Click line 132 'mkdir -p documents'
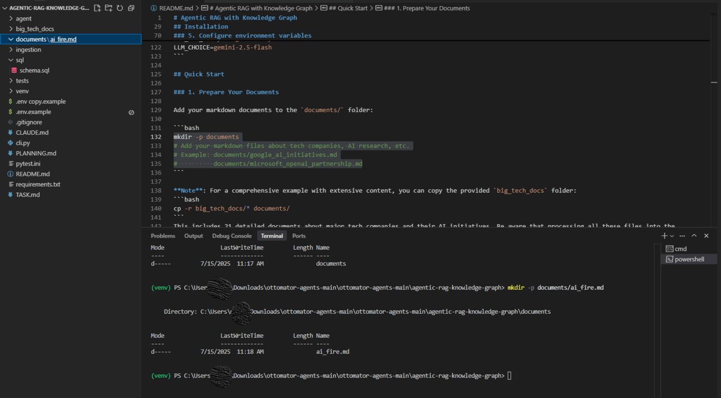Image resolution: width=721 pixels, height=398 pixels. (206, 137)
